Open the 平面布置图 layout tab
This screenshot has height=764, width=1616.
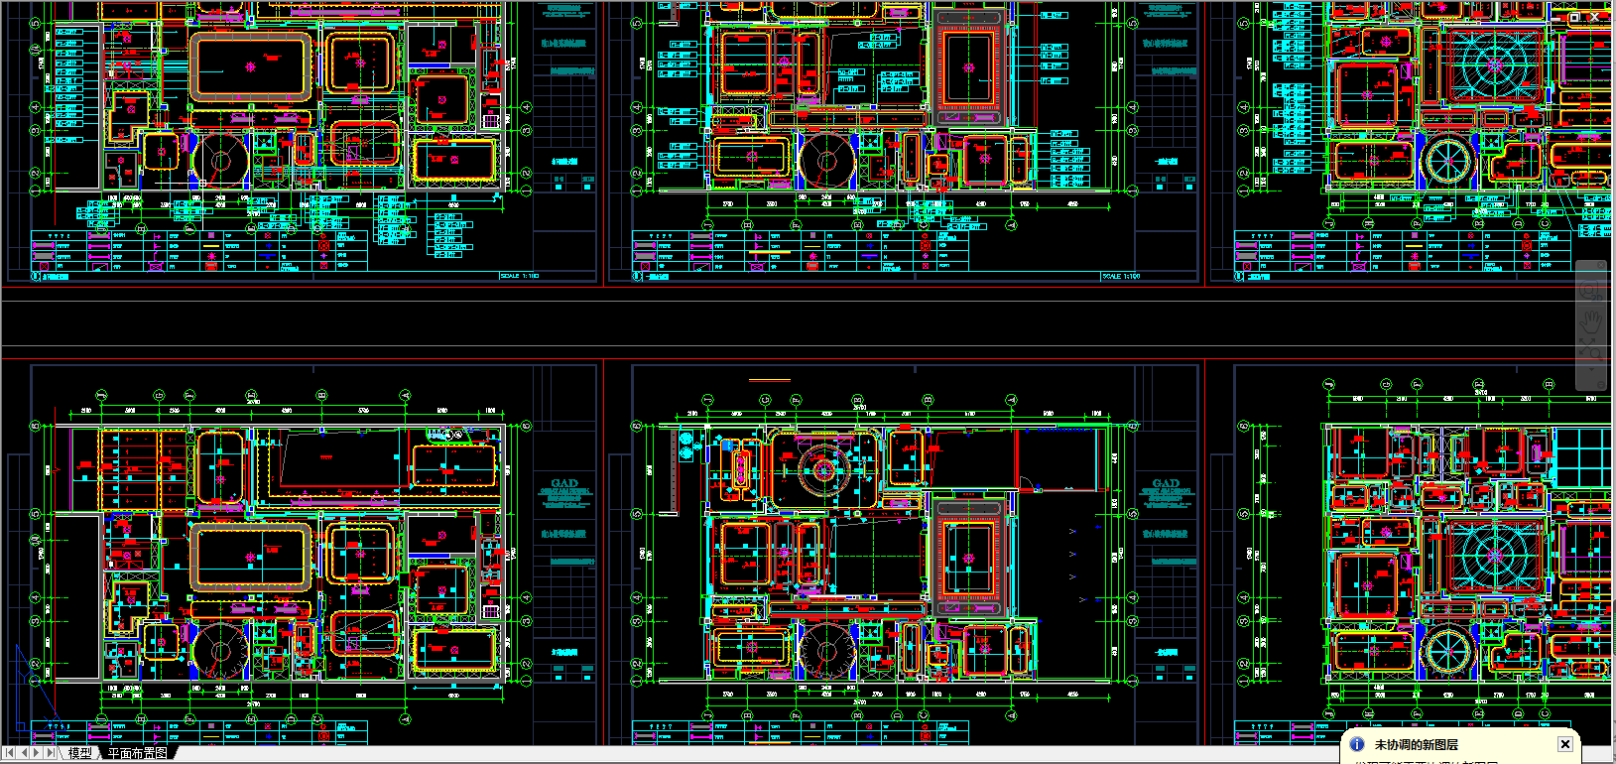coord(137,753)
